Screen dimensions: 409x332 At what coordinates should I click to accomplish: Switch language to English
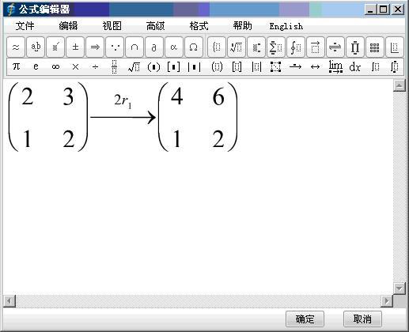(x=286, y=26)
